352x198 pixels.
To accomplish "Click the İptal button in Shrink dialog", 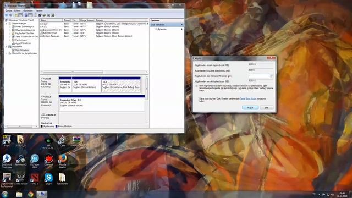I will (x=266, y=108).
